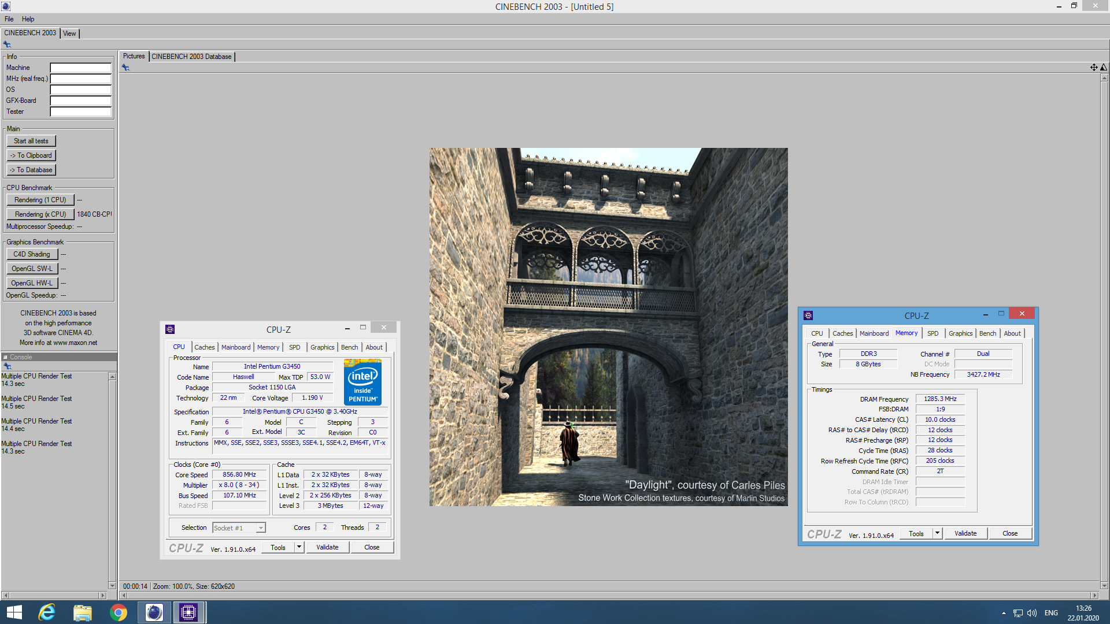Click the zoom triangle icon in Pictures panel

1104,68
